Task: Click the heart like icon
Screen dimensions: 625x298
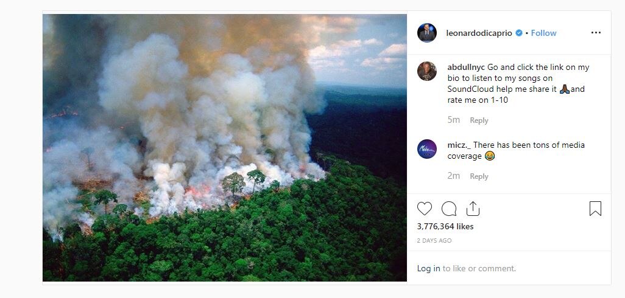Action: pyautogui.click(x=425, y=209)
